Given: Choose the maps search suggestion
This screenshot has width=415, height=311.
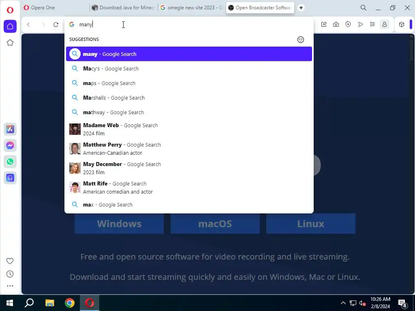Looking at the screenshot, I should click(x=189, y=83).
